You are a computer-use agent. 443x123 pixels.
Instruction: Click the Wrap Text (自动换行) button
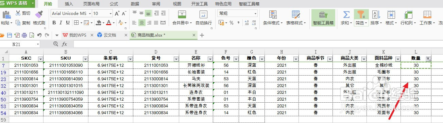coord(203,18)
